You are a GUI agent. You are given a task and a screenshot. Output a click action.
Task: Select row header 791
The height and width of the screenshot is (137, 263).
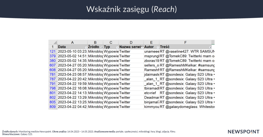(53, 84)
